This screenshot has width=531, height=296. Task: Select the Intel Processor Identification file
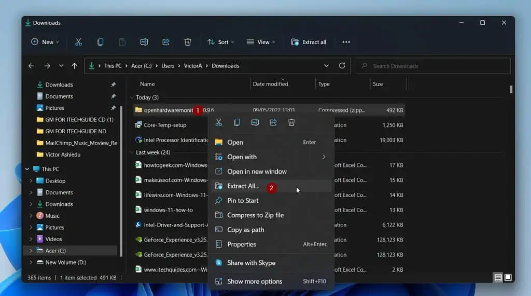176,140
